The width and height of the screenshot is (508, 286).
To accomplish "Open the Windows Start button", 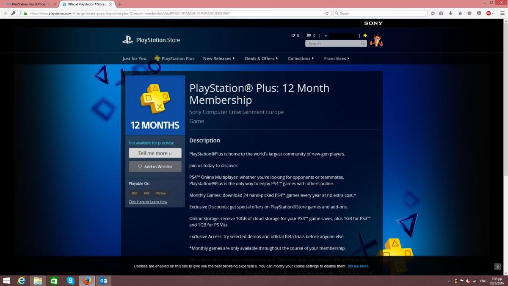I will click(7, 280).
